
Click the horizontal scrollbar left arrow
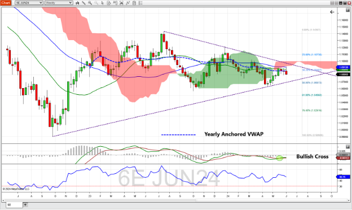tap(3, 200)
